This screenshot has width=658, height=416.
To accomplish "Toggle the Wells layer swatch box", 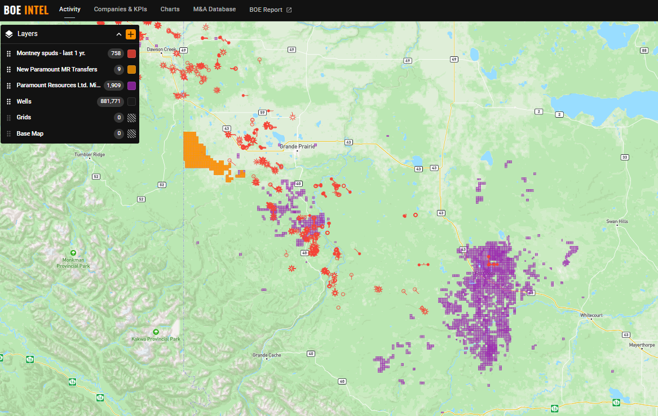I will (x=131, y=101).
